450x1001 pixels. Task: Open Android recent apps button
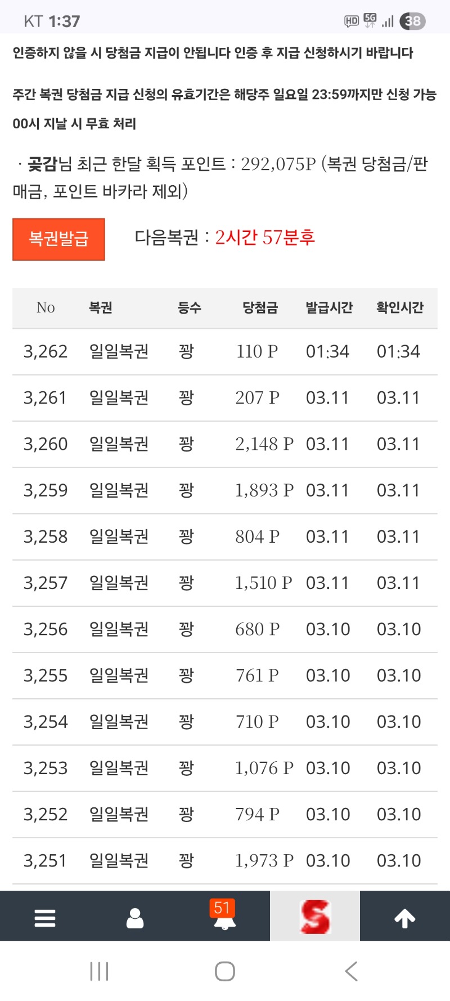(99, 971)
